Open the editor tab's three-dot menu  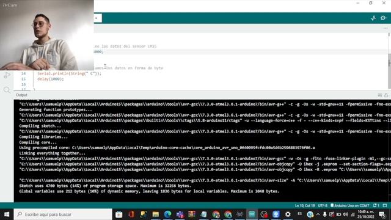click(x=386, y=28)
